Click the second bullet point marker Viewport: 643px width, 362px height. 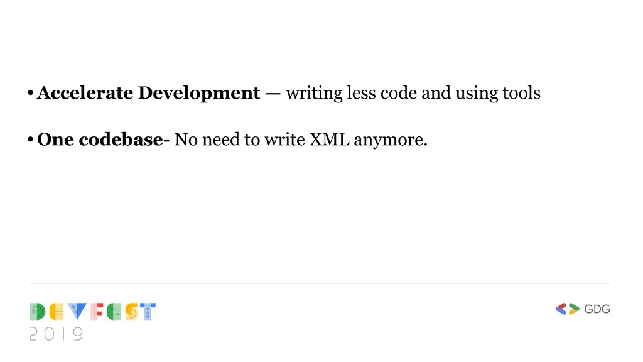(x=30, y=140)
